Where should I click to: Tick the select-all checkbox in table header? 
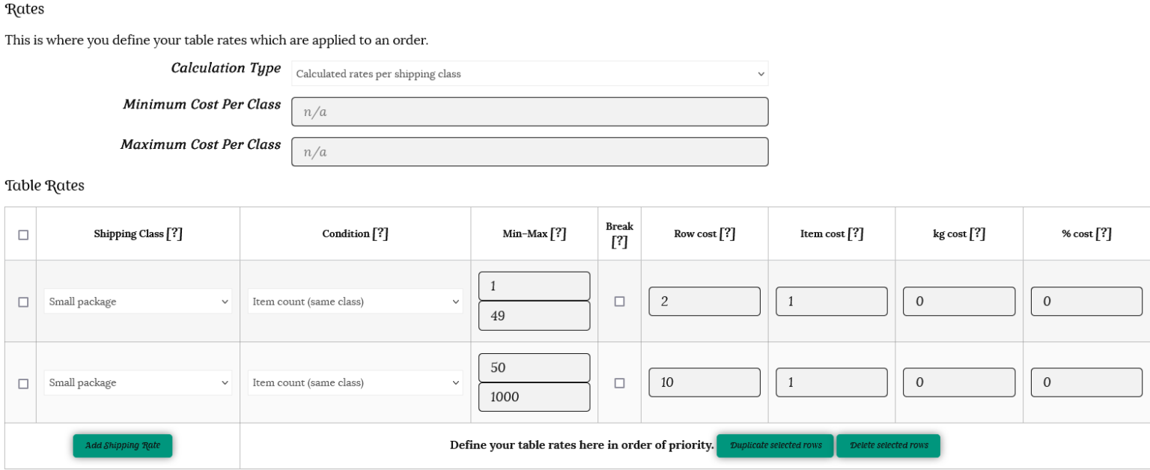coord(23,235)
